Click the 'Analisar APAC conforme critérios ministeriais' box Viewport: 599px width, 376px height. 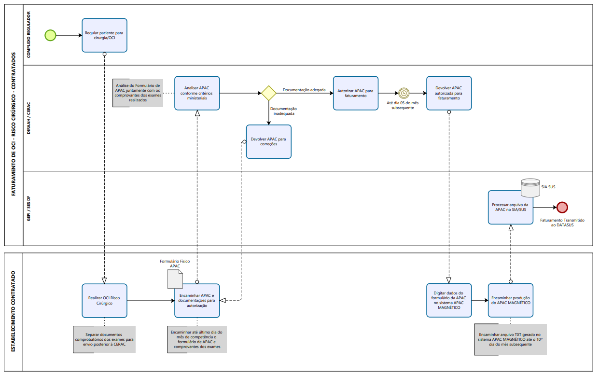(x=197, y=93)
